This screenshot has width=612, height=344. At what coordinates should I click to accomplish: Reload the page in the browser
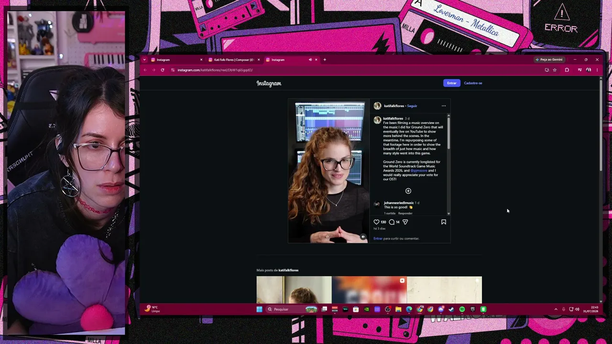coord(163,70)
